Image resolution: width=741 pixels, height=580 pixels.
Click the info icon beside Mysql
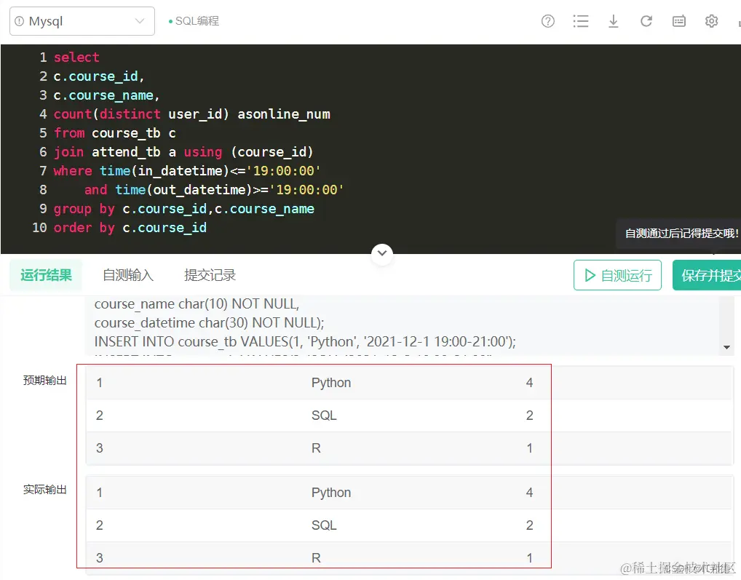click(x=20, y=21)
